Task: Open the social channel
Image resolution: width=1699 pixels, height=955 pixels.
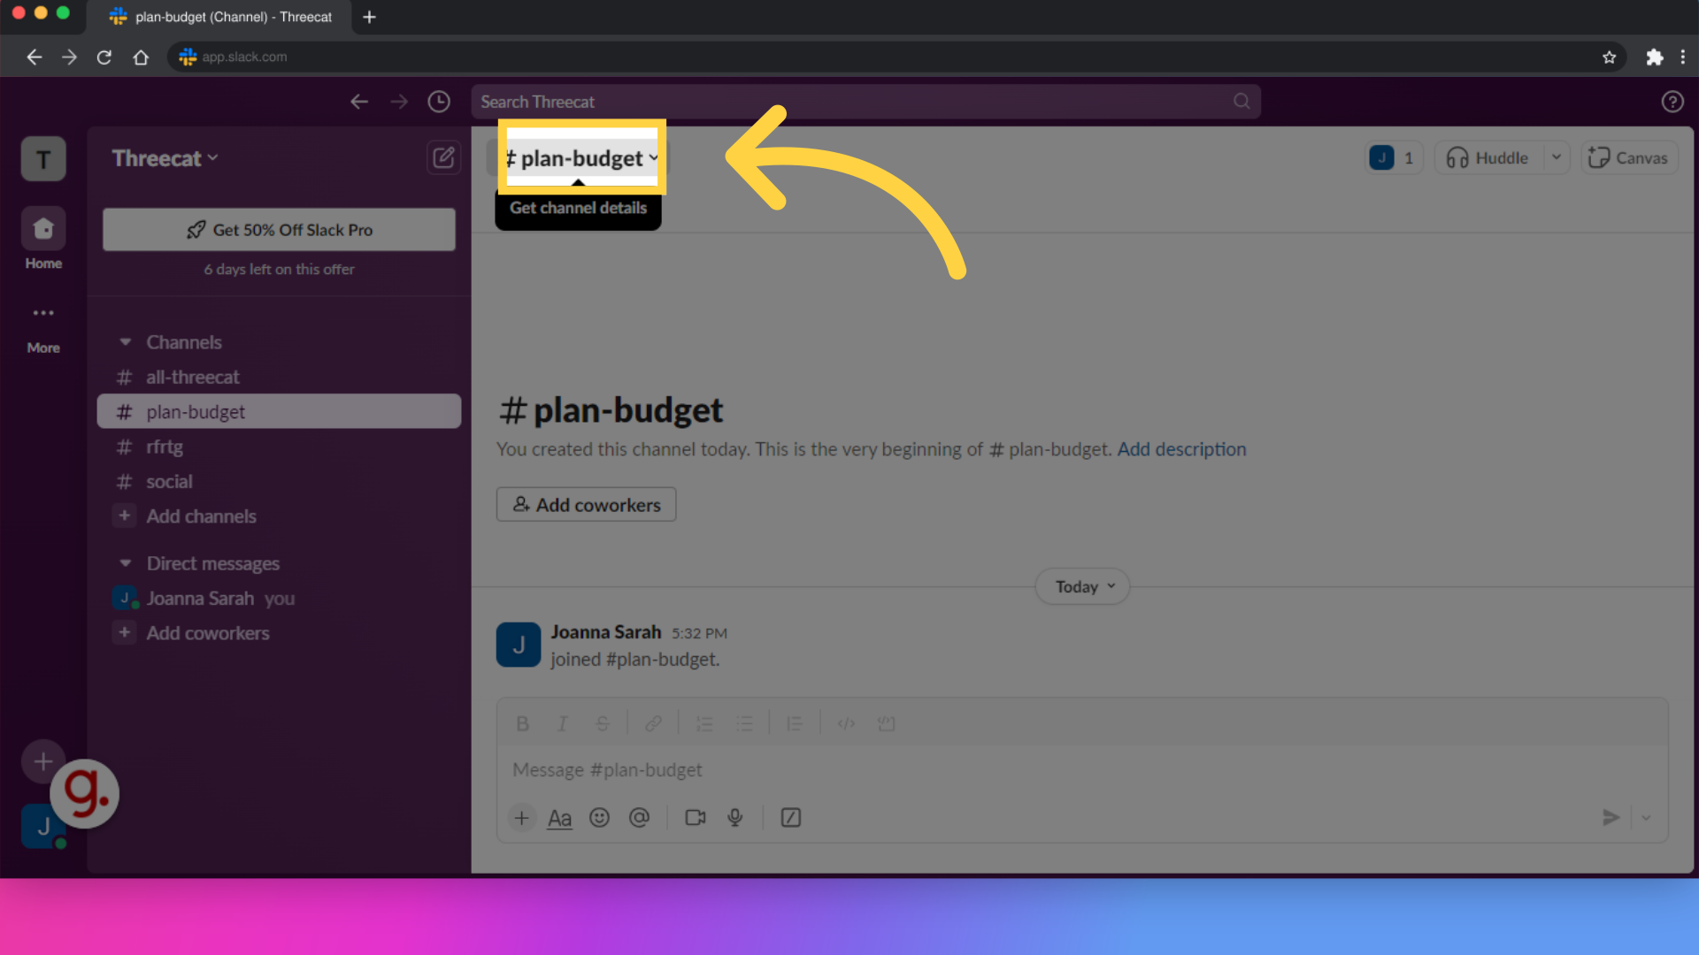Action: [279, 482]
